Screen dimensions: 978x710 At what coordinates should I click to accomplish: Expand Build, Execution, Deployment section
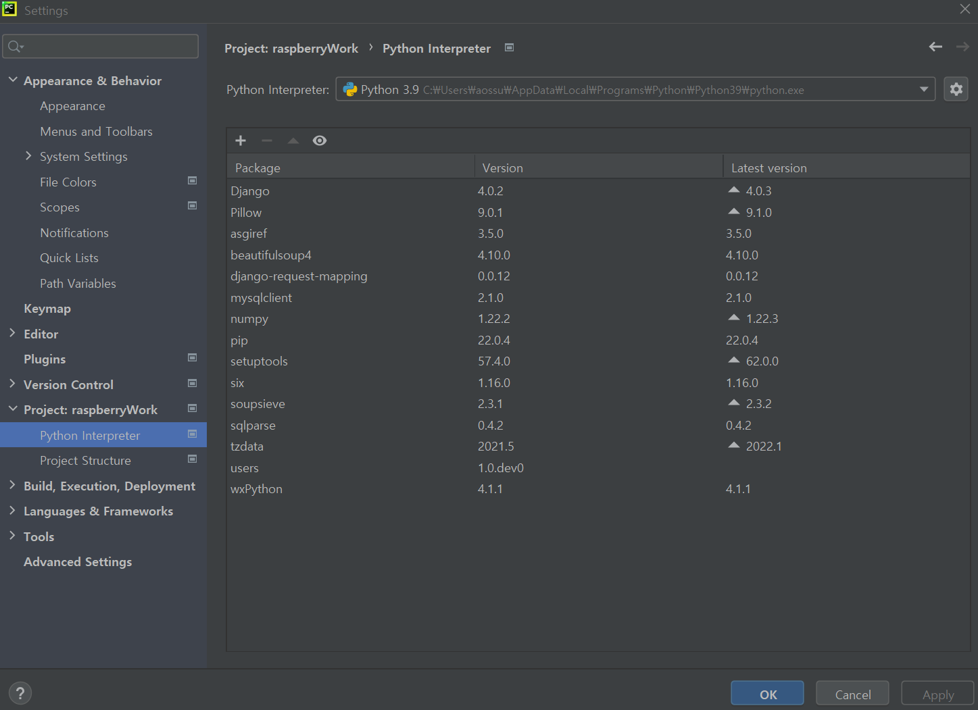click(13, 485)
